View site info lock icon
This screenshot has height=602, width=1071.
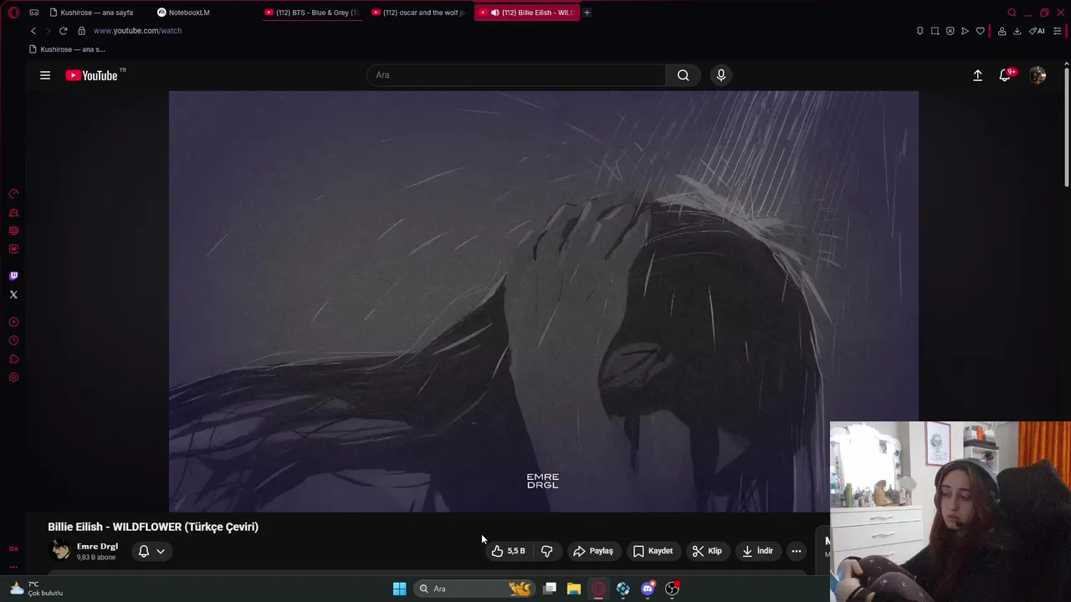click(81, 31)
